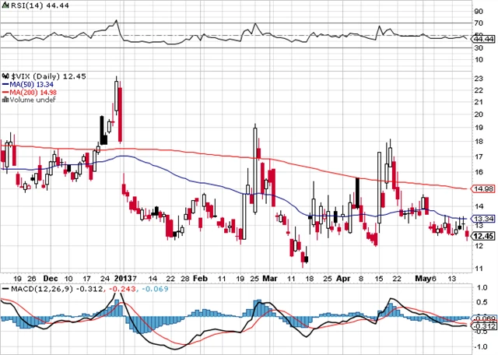
Task: Click the blue MA(50) 13.34 legend entry
Action: [x=28, y=85]
